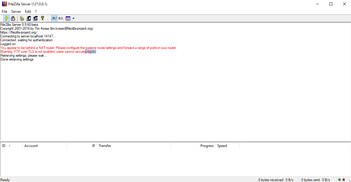Image resolution: width=351 pixels, height=182 pixels.
Task: Click the yellow question mark help icon
Action: point(42,18)
